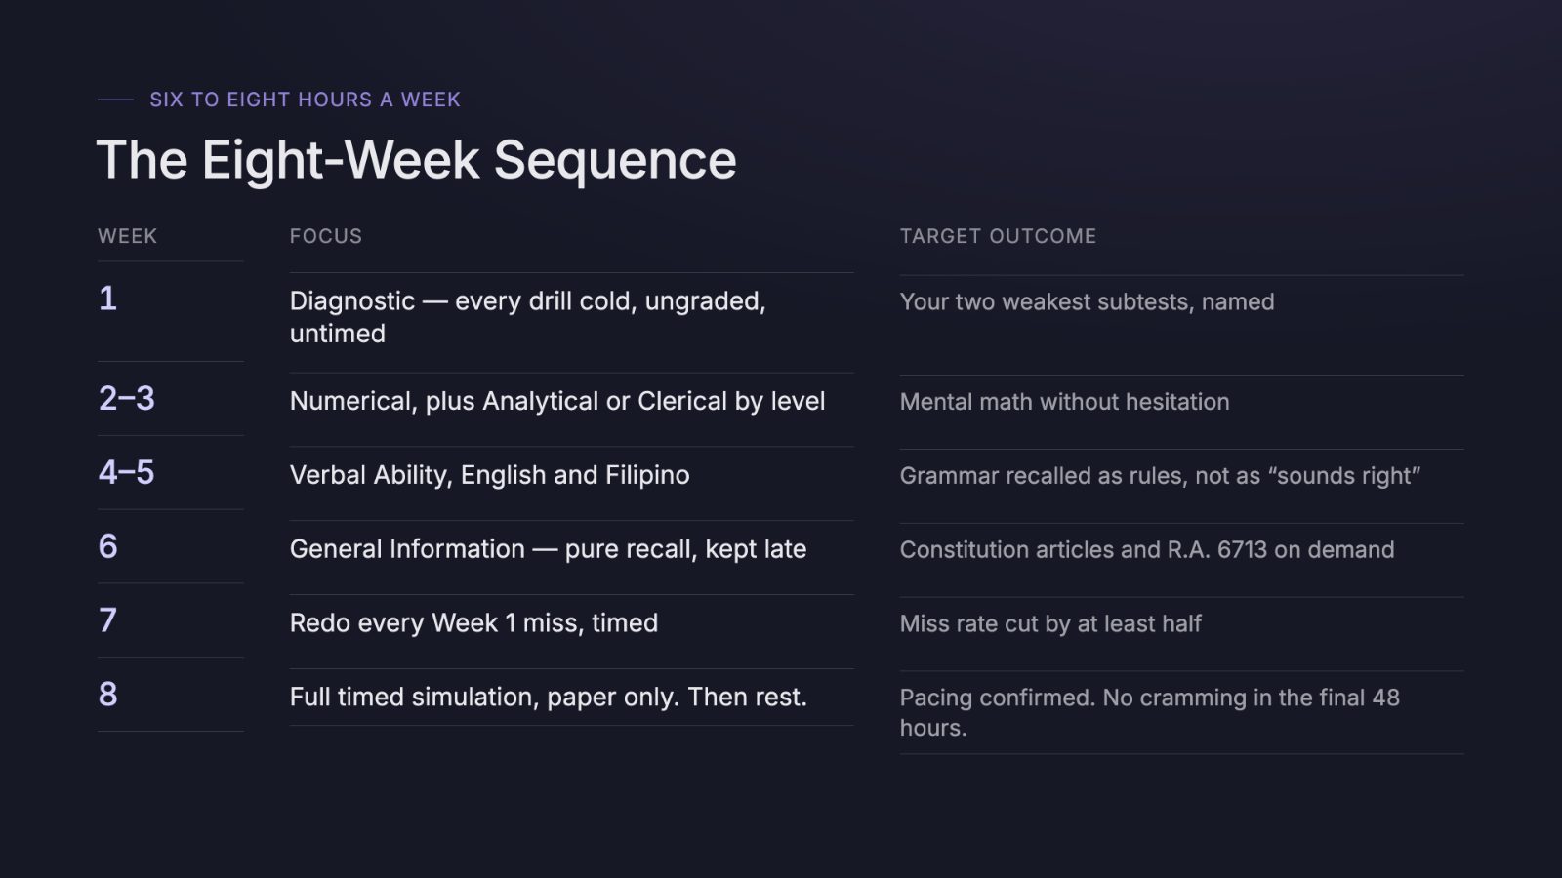The image size is (1562, 878).
Task: Click Numerical plus Analytical or Clerical focus
Action: click(557, 401)
